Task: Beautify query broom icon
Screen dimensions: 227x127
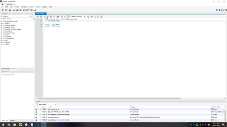Action: click(92, 17)
